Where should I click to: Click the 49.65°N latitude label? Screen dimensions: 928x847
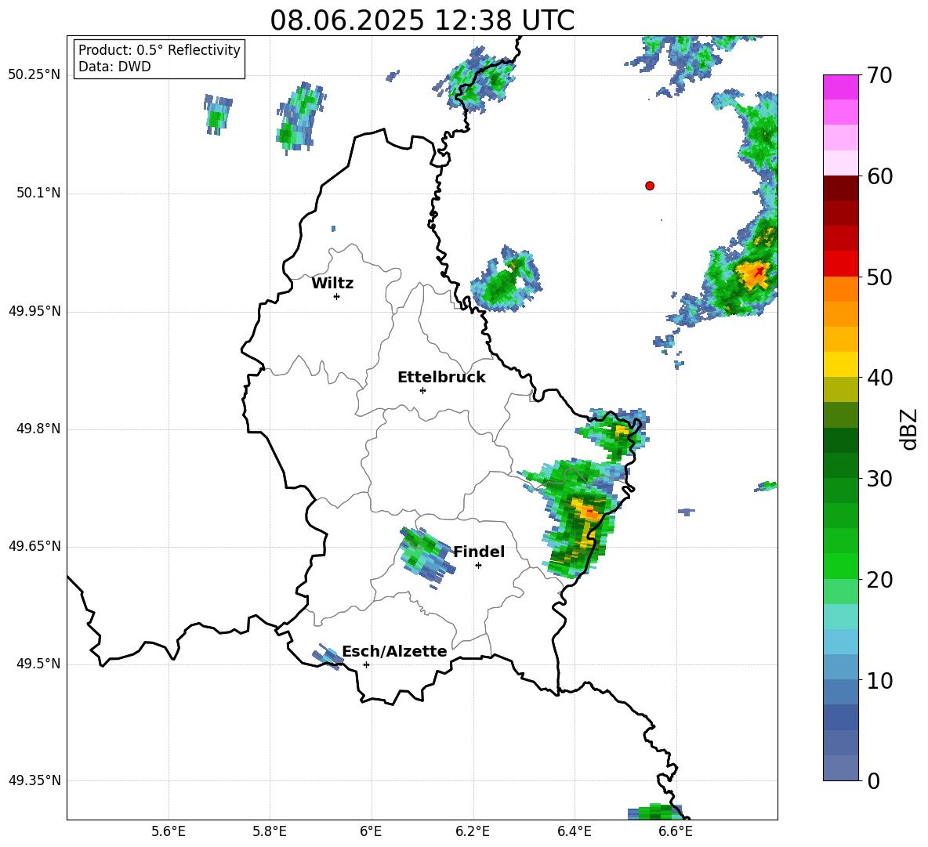pos(34,546)
